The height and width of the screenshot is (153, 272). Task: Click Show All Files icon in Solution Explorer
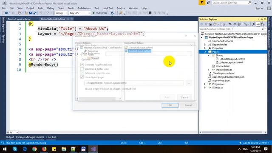pyautogui.click(x=239, y=24)
